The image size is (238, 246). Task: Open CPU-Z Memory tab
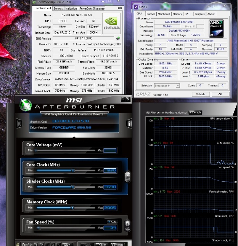(x=177, y=14)
